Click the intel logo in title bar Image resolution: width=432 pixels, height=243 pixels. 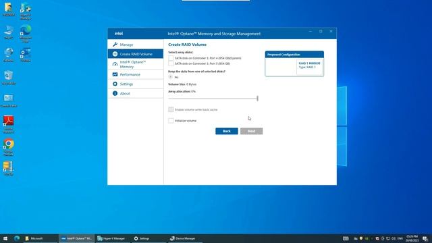(119, 34)
